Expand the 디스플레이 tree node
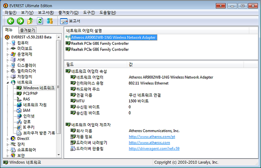261x168 pixels. pos(8,66)
